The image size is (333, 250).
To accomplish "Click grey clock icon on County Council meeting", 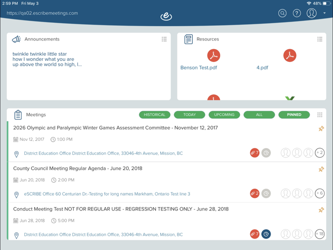I will point(266,193).
